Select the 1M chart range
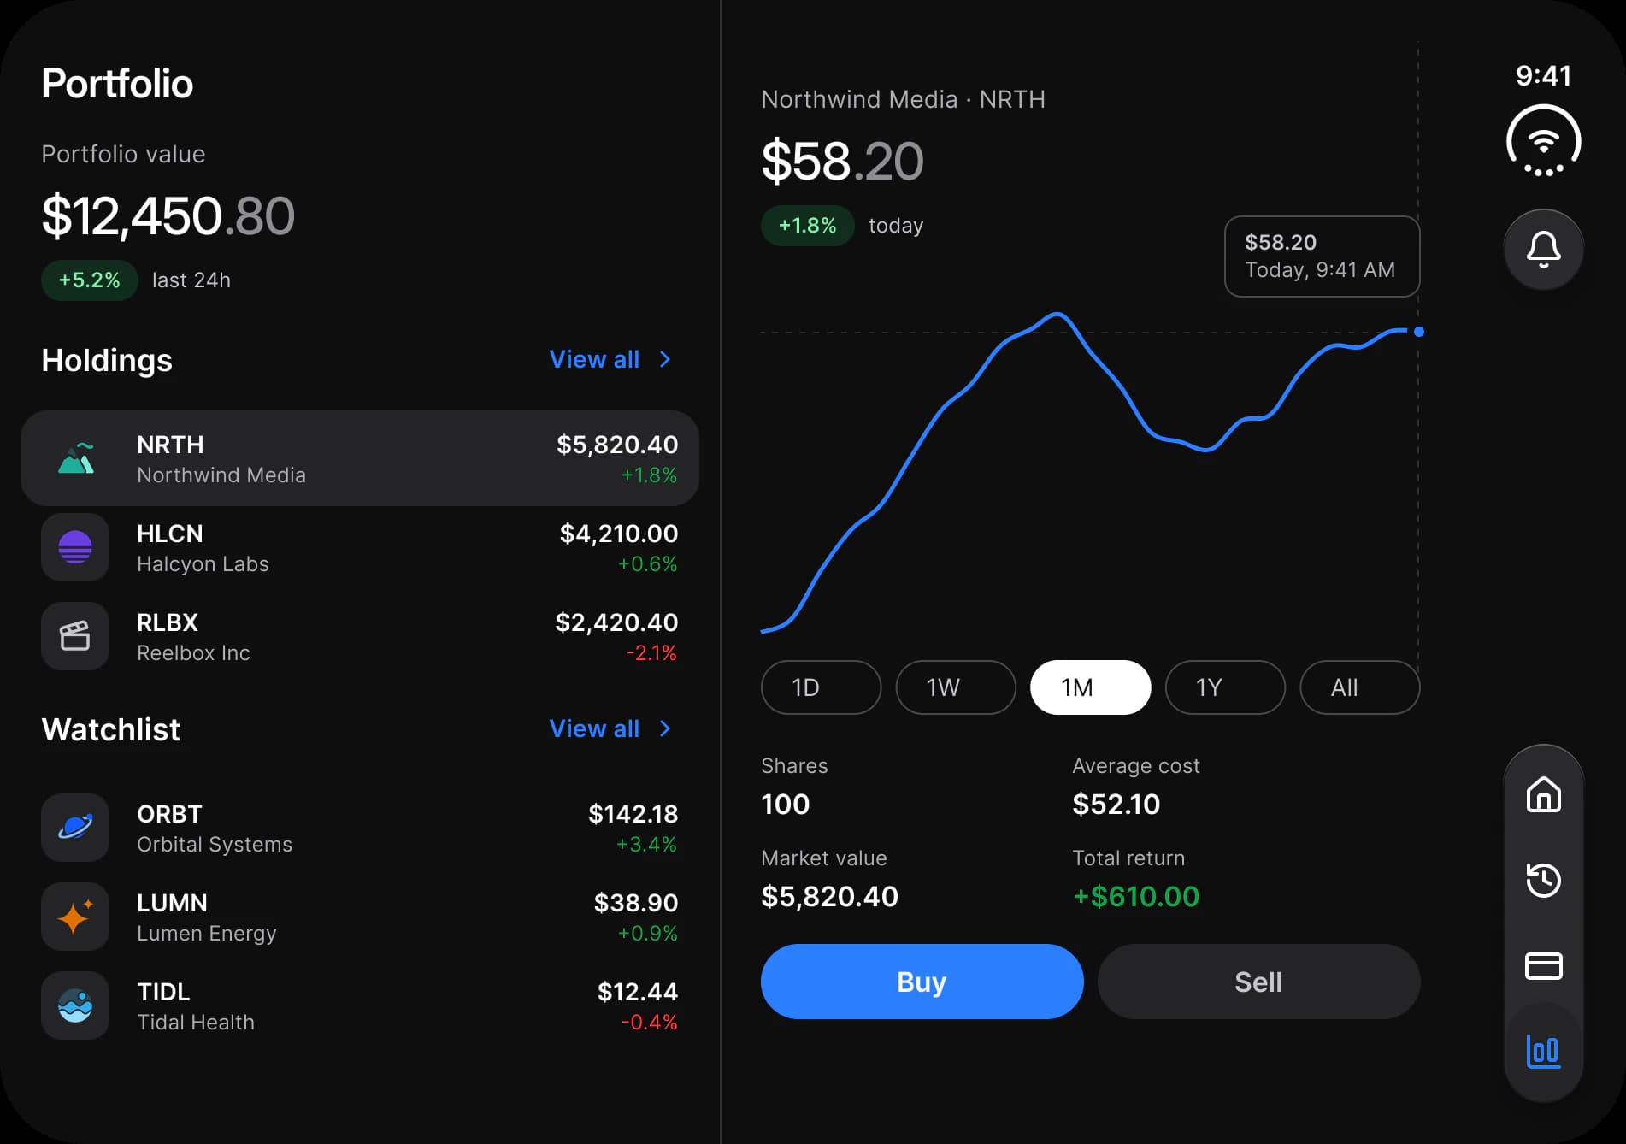Image resolution: width=1626 pixels, height=1144 pixels. pos(1090,687)
